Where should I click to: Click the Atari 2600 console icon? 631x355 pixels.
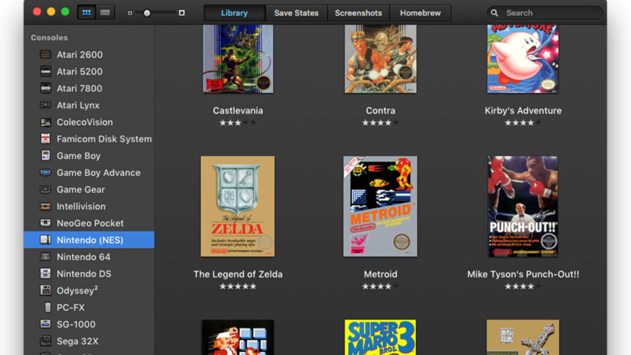(46, 54)
